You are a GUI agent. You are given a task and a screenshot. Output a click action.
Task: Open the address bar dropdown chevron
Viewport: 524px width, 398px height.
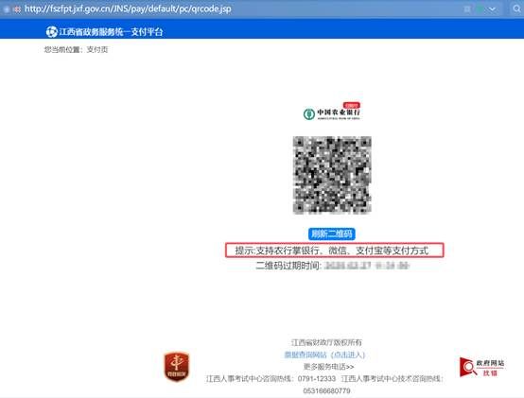[x=492, y=9]
